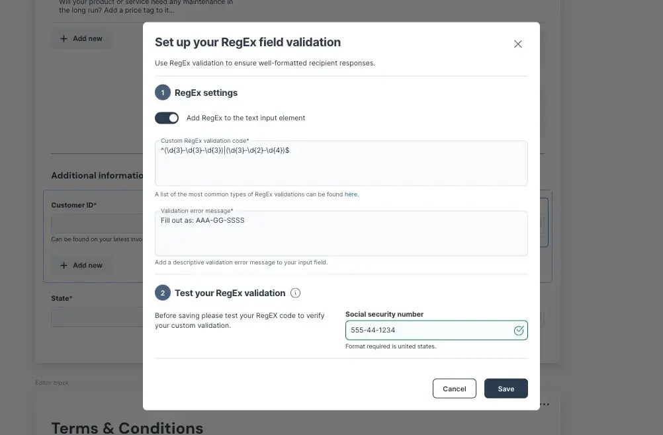Click Add new below the Customer ID field
The height and width of the screenshot is (435, 663).
82,264
